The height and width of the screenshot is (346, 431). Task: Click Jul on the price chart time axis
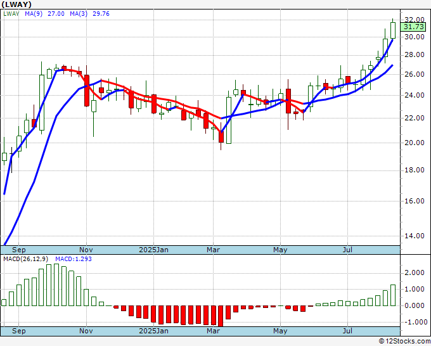347,250
